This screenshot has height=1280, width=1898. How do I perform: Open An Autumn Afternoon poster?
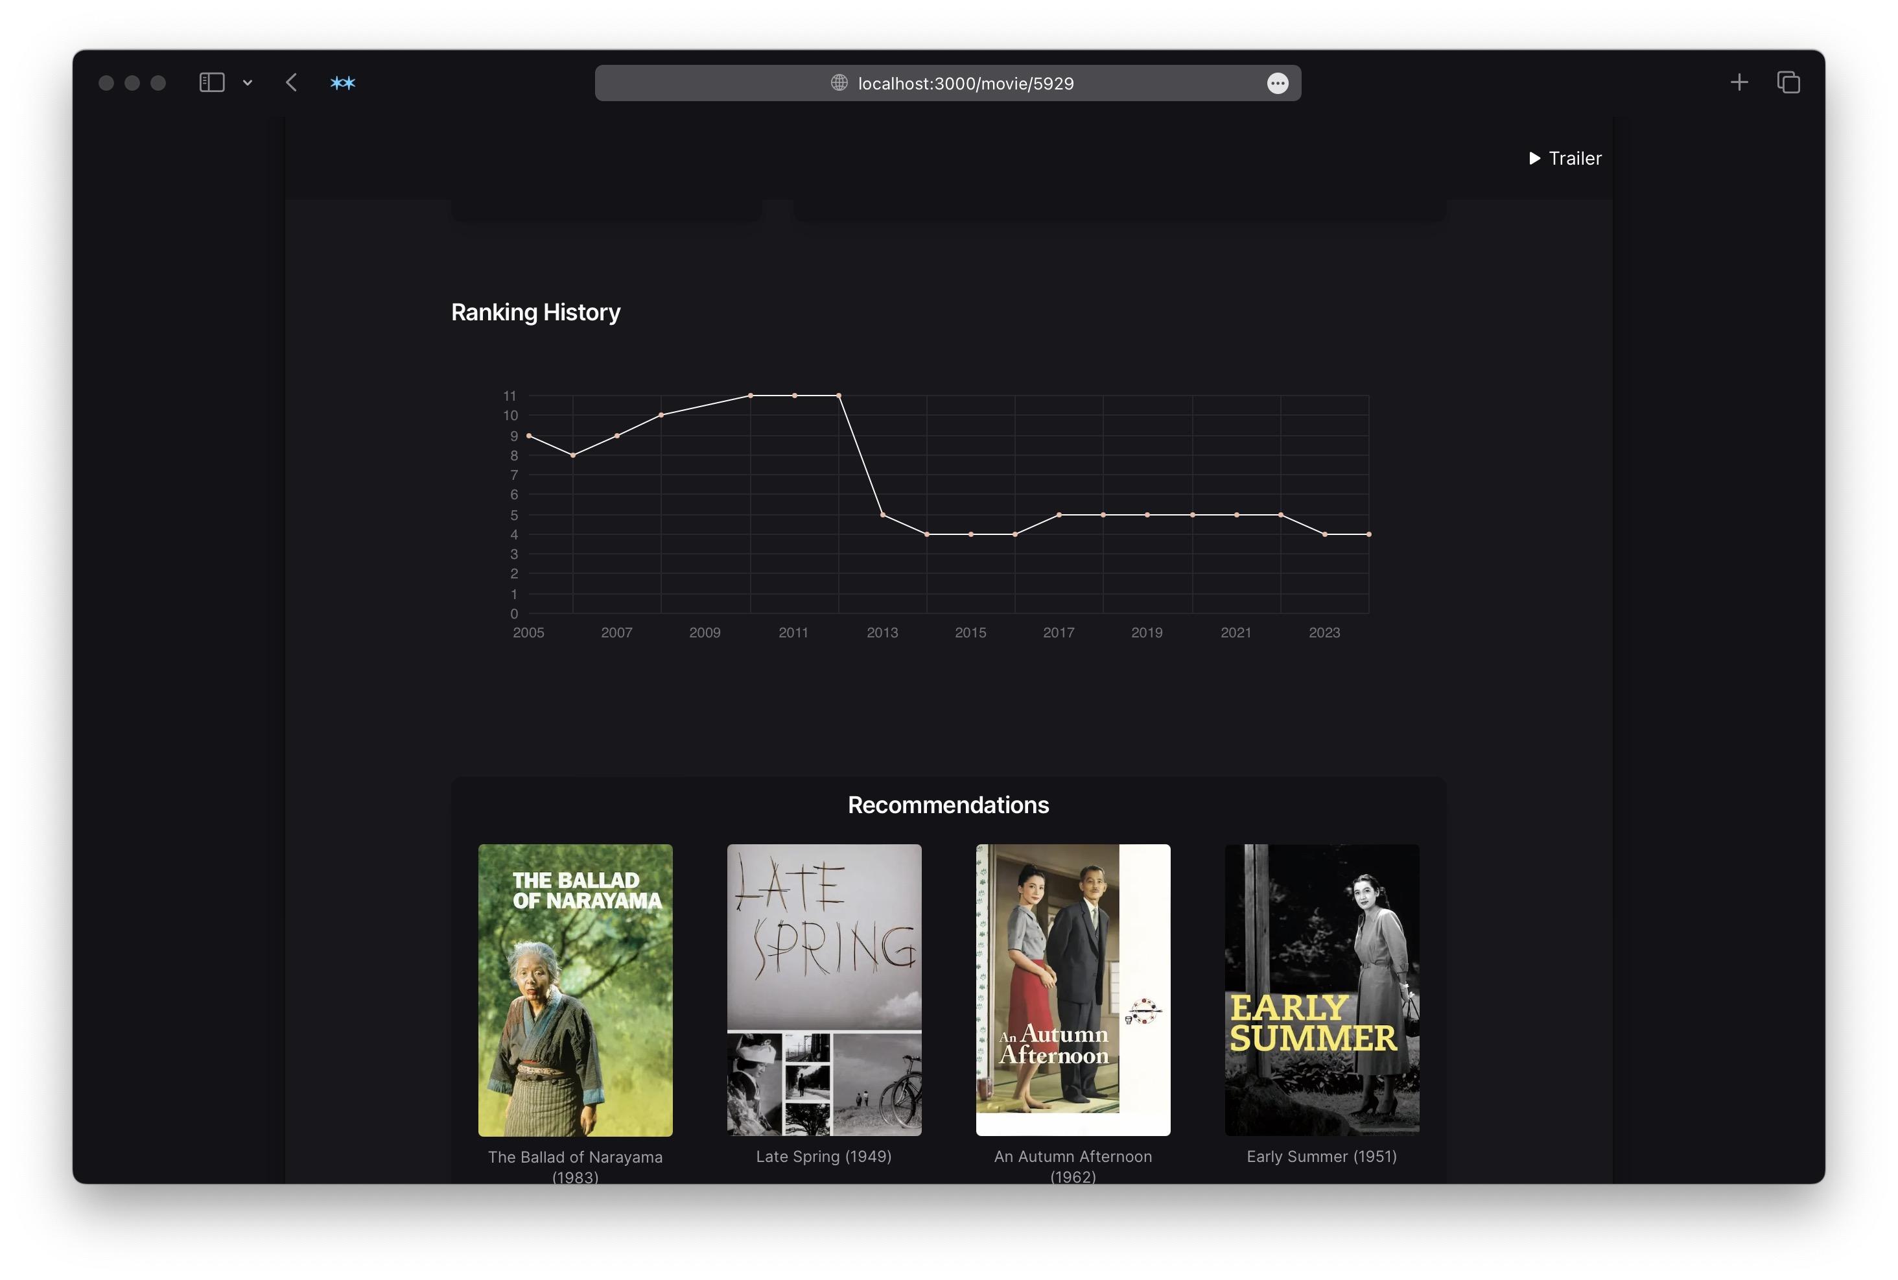pyautogui.click(x=1073, y=990)
